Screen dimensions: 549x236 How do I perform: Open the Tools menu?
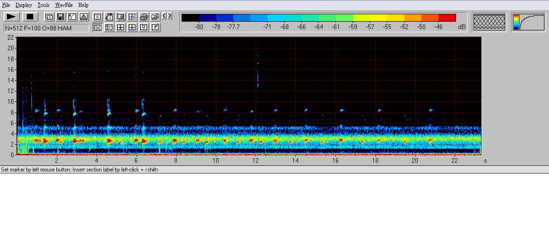point(43,5)
